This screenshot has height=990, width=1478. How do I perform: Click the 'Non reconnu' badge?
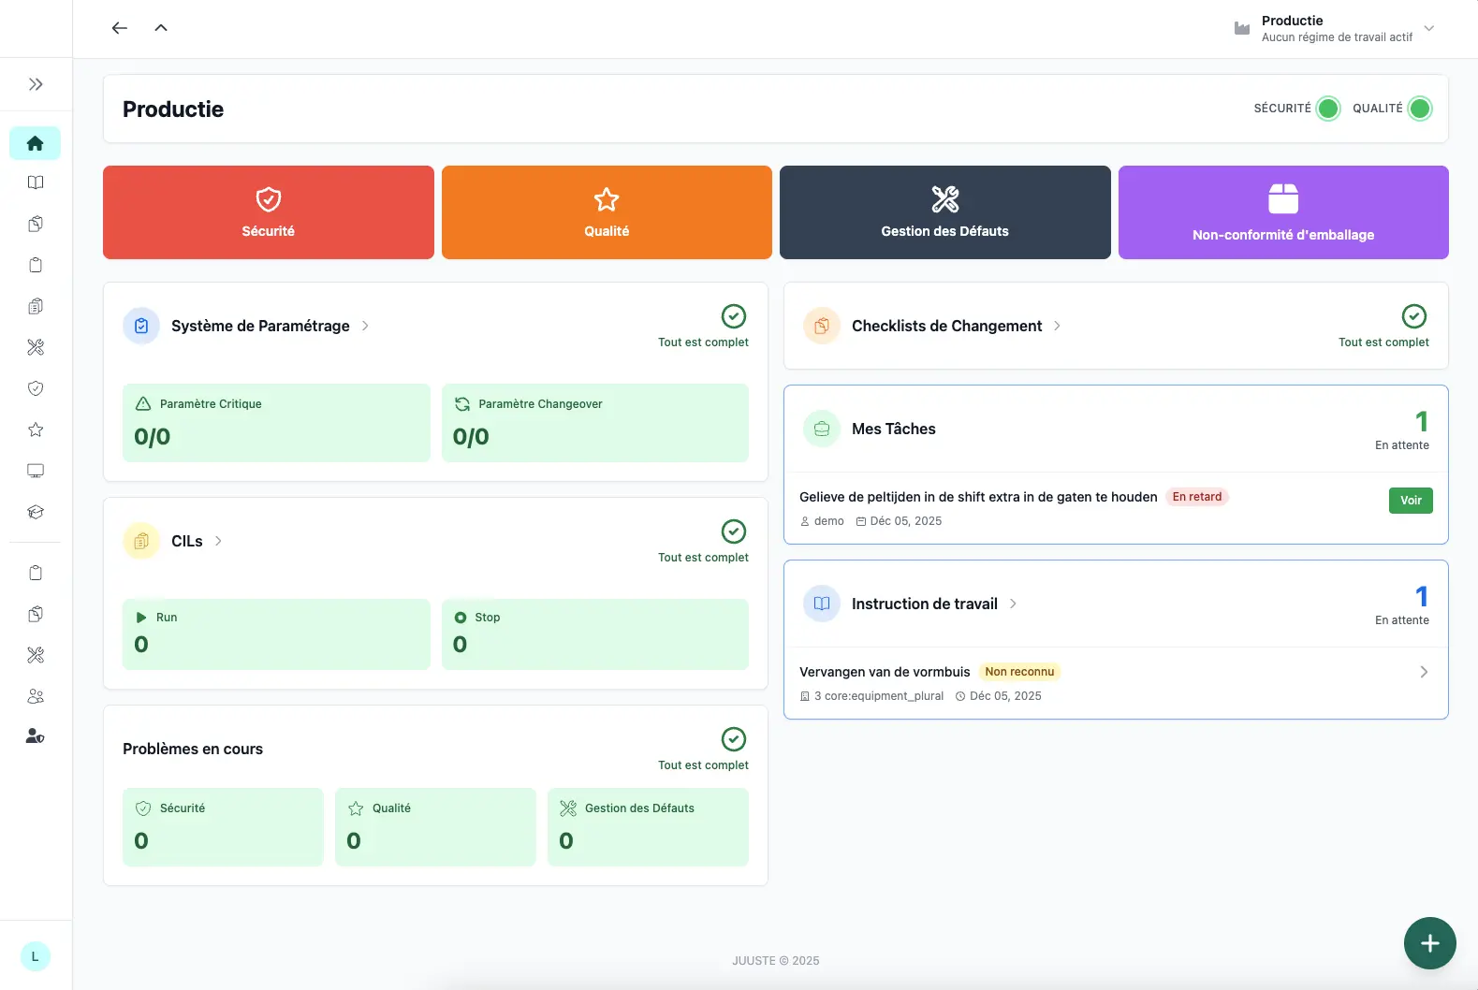tap(1019, 672)
